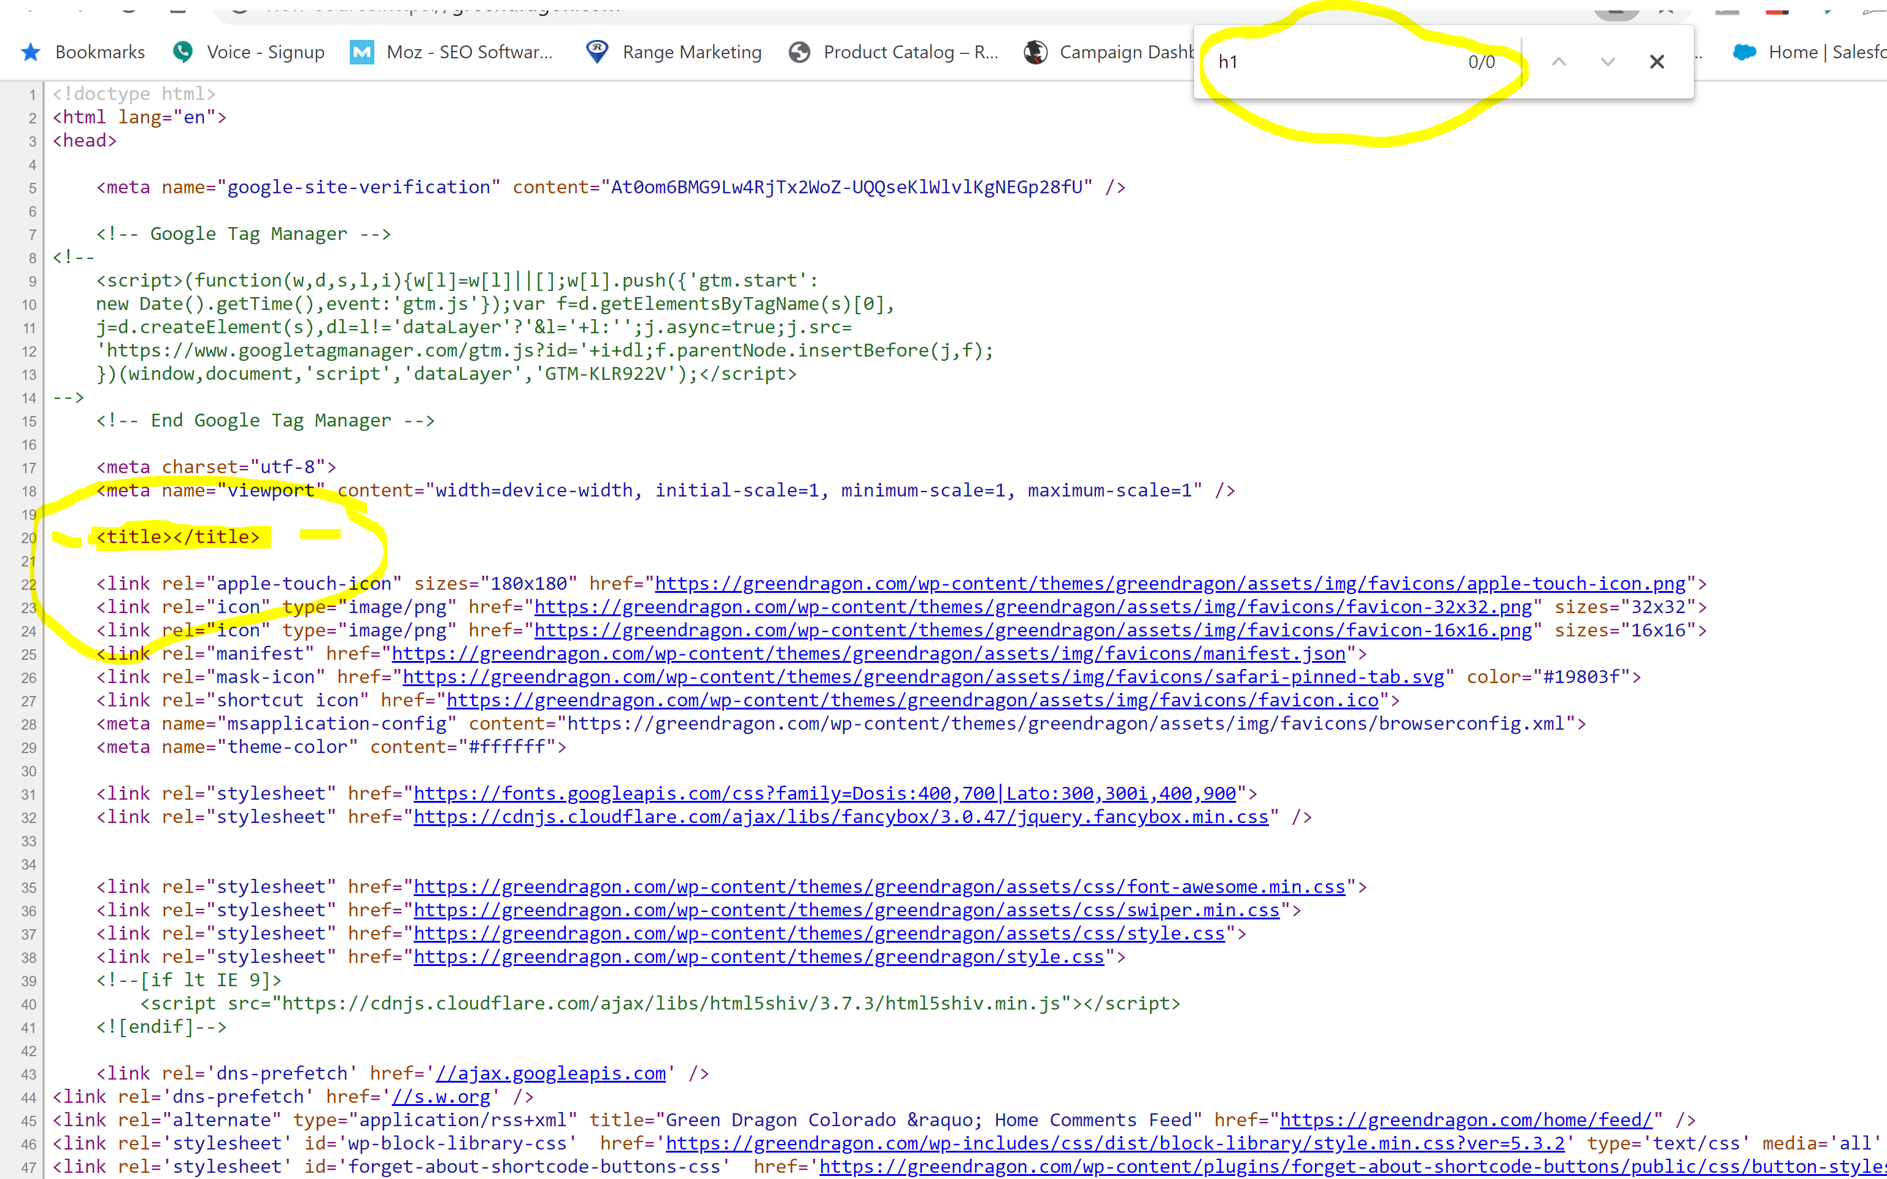The height and width of the screenshot is (1179, 1887).
Task: Open the block-library style.min.css link
Action: [1116, 1143]
